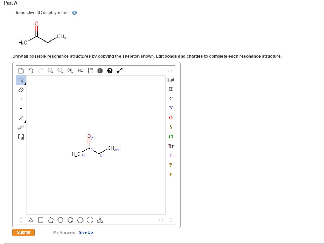Create a new blank sketch document
The image size is (324, 244).
tap(20, 70)
